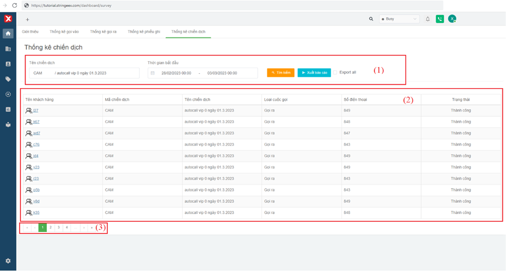
Task: Open settings gear at sidebar bottom
Action: 8,261
